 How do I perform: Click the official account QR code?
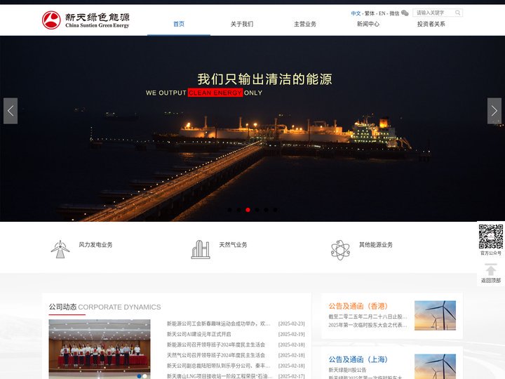click(490, 237)
